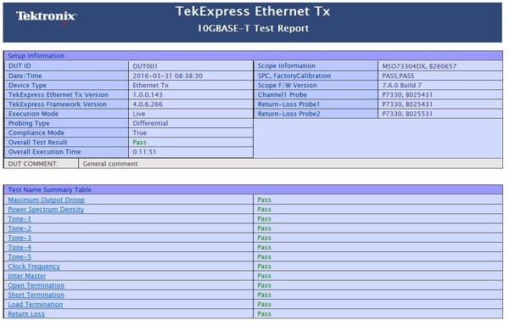Click the Overall Execution Time label

pos(44,152)
